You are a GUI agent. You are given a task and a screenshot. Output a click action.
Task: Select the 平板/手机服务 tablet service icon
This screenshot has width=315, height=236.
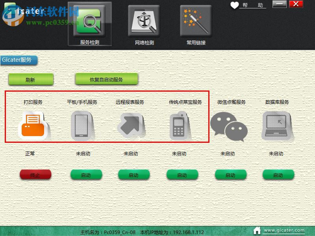pyautogui.click(x=82, y=126)
